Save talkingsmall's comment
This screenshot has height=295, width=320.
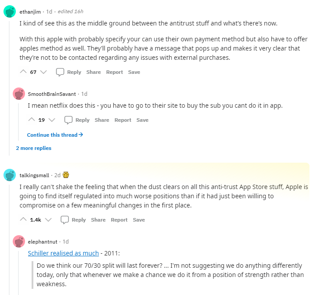point(139,220)
